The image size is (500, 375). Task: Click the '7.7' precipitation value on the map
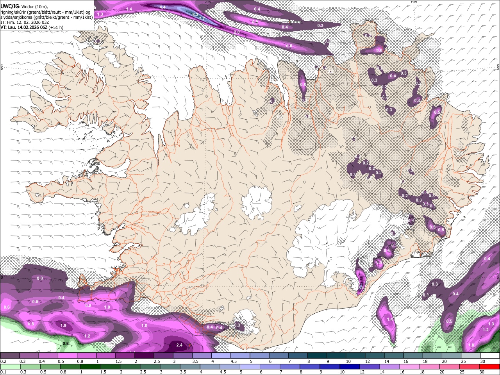tap(202, 19)
